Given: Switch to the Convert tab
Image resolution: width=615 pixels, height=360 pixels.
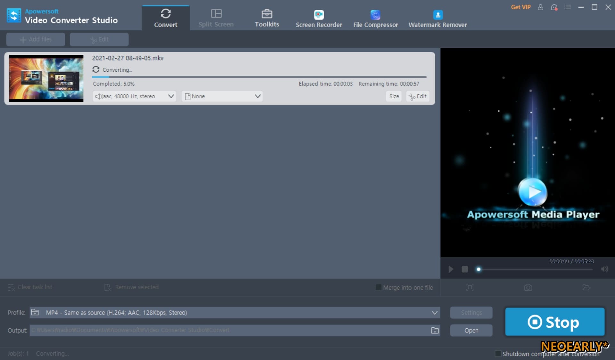Looking at the screenshot, I should [x=166, y=19].
